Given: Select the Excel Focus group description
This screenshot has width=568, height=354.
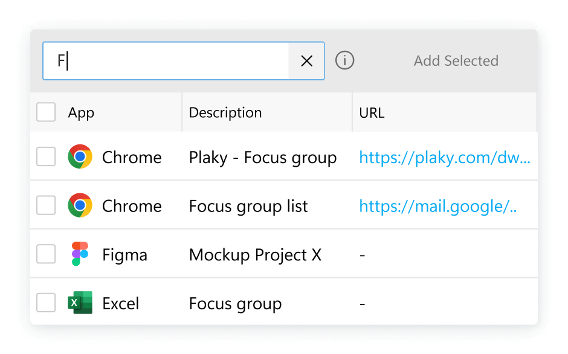Looking at the screenshot, I should click(x=235, y=303).
